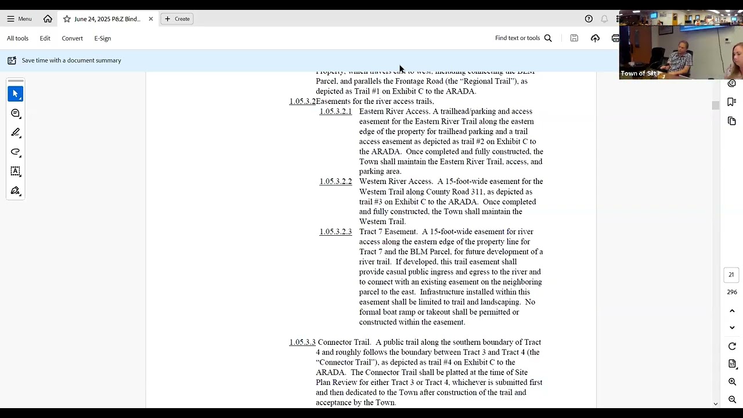Click the Zoom in magnifier
743x418 pixels.
point(732,382)
